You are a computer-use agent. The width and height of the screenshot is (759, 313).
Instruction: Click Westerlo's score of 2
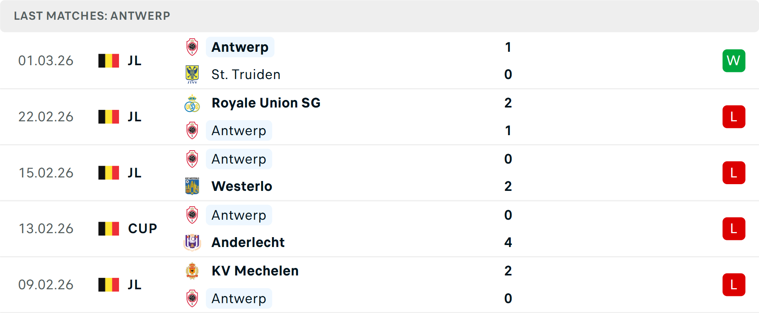(508, 186)
